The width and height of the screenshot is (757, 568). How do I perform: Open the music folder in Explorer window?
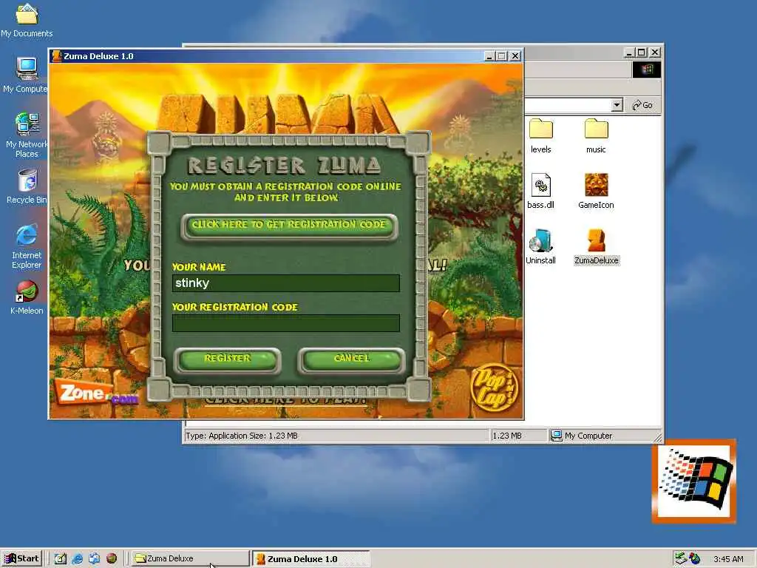596,136
